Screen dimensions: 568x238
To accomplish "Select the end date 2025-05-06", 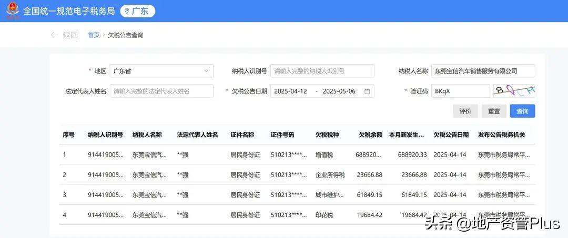I will tap(339, 91).
